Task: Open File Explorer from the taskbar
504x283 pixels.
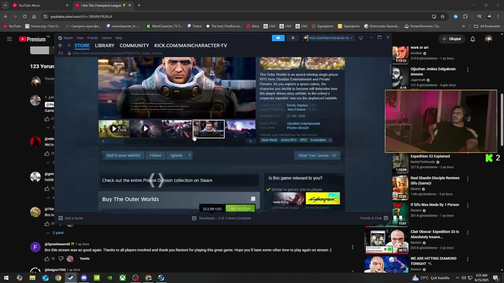Action: click(x=32, y=278)
